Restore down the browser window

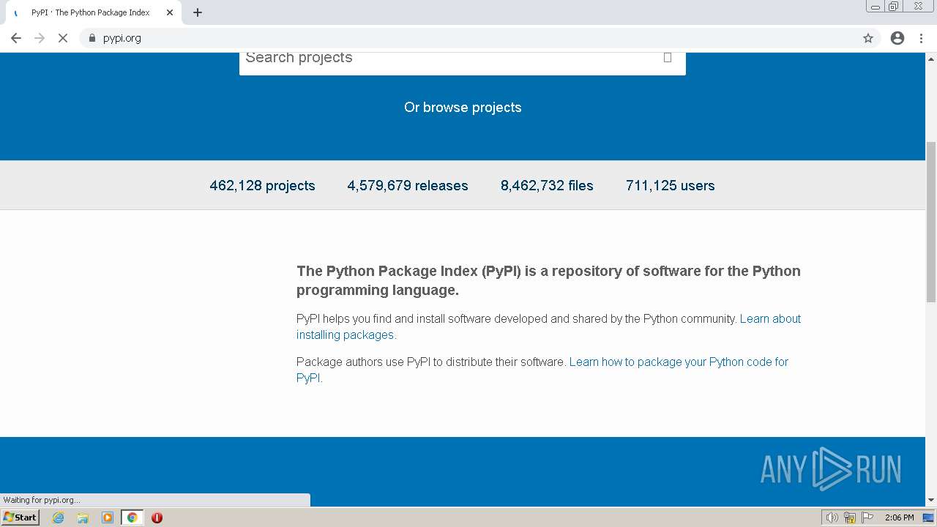point(894,7)
